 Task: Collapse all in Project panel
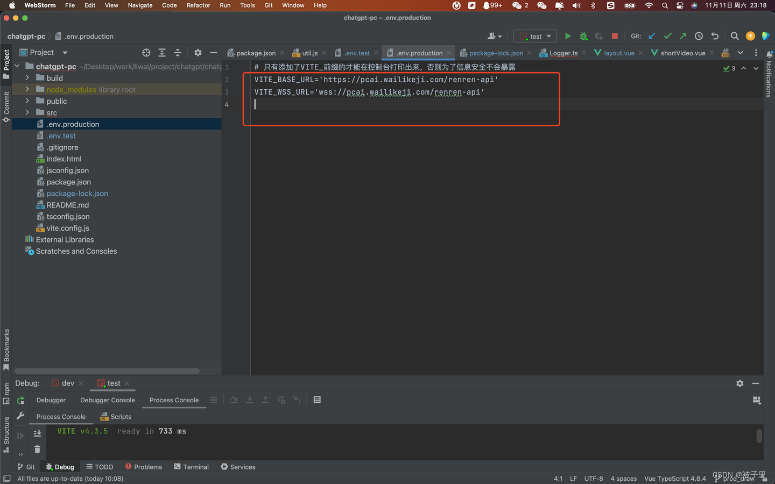click(x=178, y=53)
